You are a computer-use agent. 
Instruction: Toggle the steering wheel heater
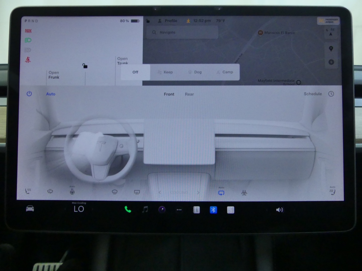point(72,192)
